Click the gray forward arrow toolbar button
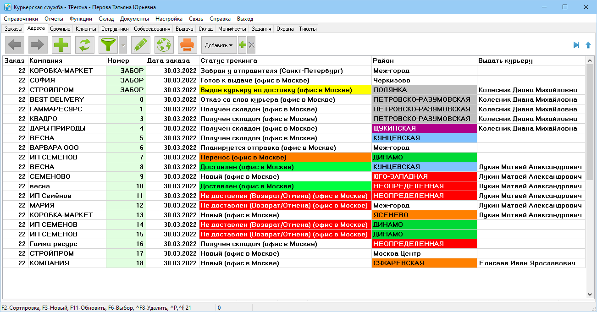The height and width of the screenshot is (312, 597). click(38, 45)
